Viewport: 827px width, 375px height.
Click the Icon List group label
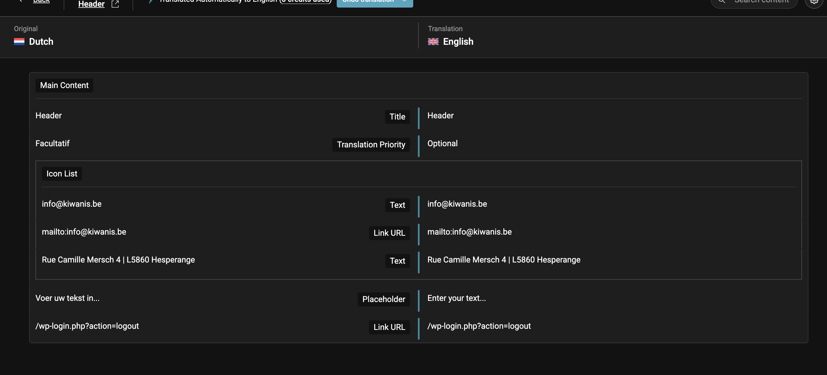62,174
